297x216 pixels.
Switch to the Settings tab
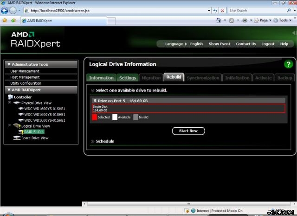point(128,78)
